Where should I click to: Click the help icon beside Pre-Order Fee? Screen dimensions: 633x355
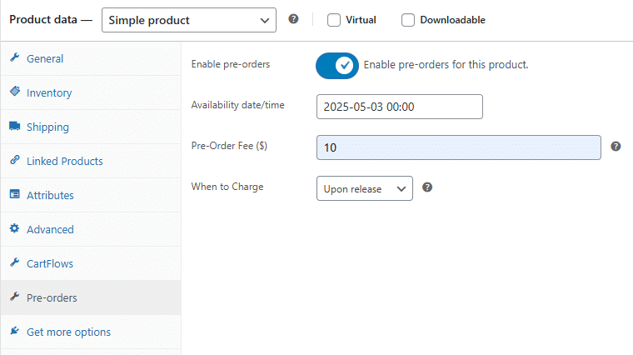(x=616, y=147)
